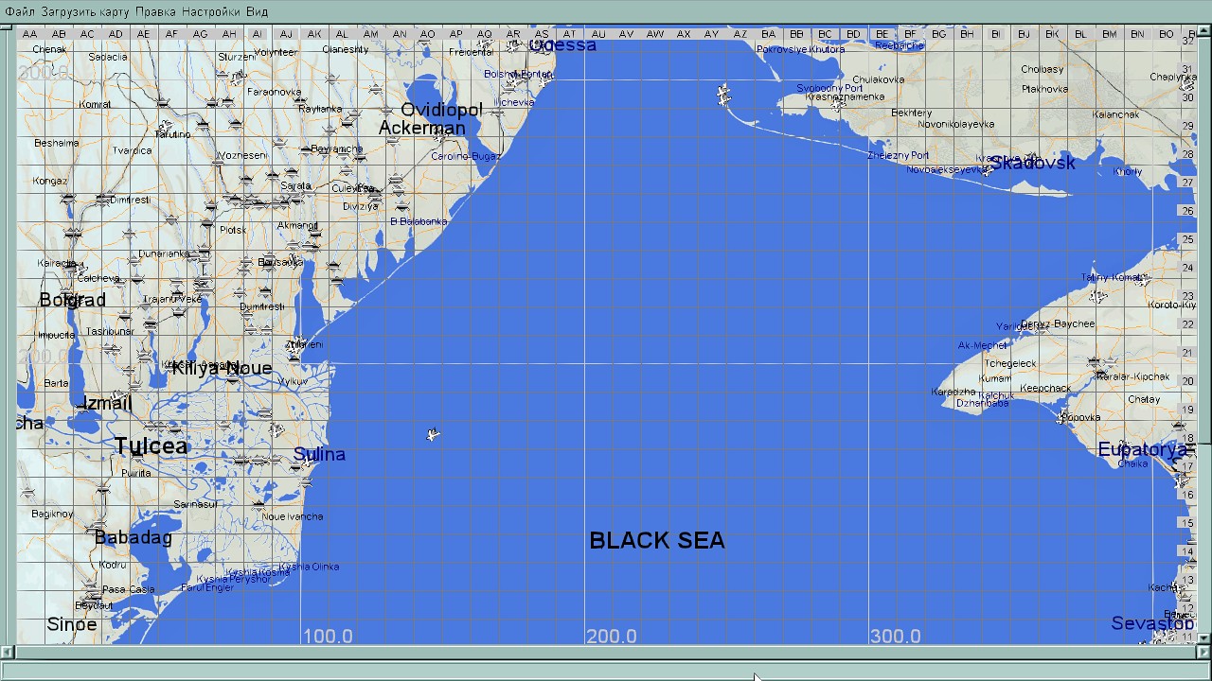Click the BLACK SEA label
1212x681 pixels.
657,540
